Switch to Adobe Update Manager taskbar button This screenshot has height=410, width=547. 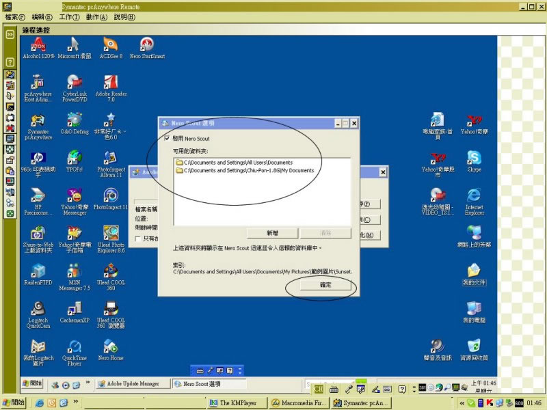(133, 384)
